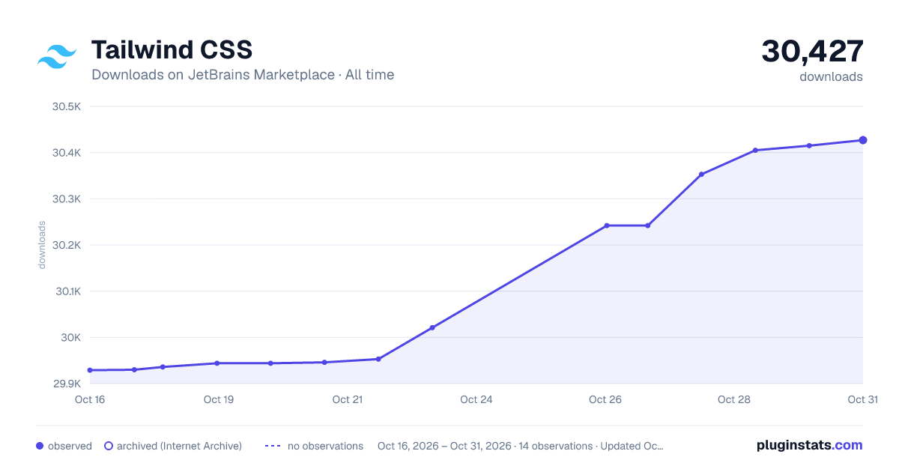
Task: Click the 30.3K y-axis label
Action: tap(66, 199)
